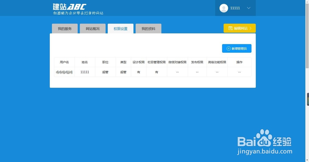
Task: Click the user avatar icon
Action: coord(224,8)
